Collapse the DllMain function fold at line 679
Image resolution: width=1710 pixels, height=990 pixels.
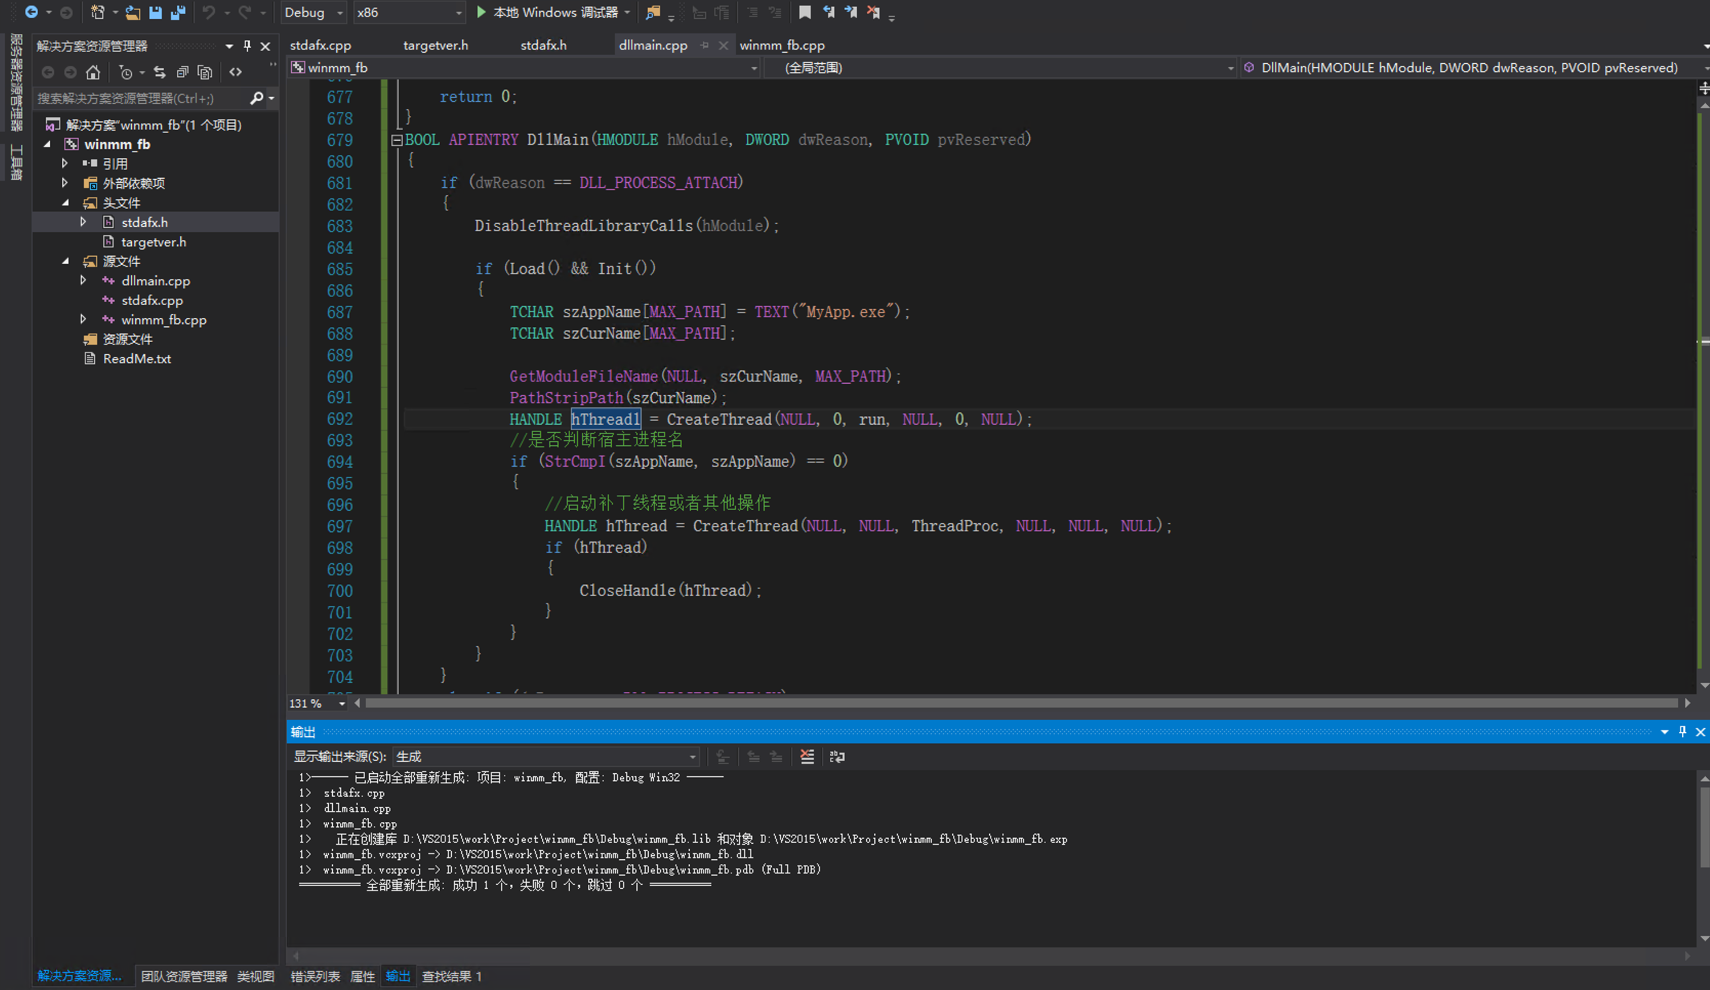tap(396, 141)
